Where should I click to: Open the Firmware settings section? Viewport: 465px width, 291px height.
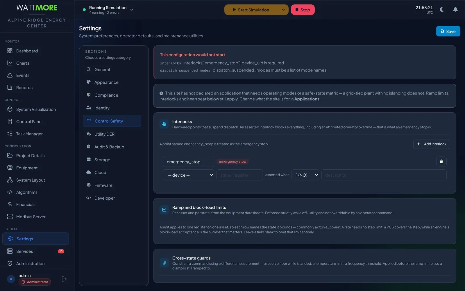click(x=112, y=185)
